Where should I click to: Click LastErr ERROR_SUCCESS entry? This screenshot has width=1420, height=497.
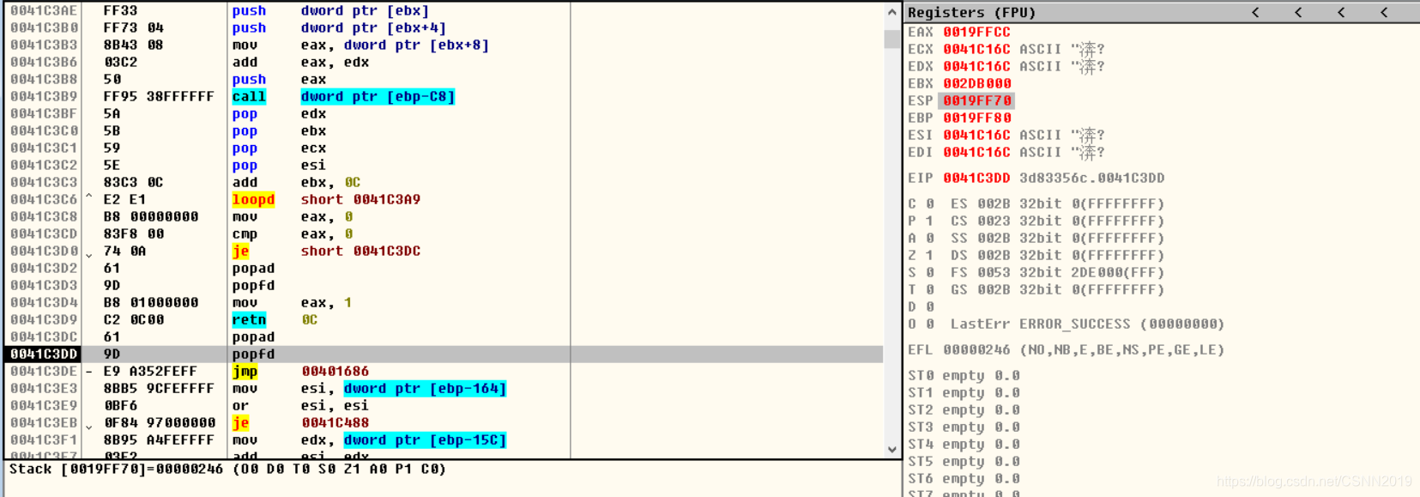point(1087,324)
